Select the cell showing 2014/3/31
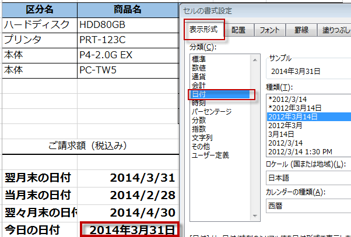Viewport: 351px width, 237px height. point(128,178)
